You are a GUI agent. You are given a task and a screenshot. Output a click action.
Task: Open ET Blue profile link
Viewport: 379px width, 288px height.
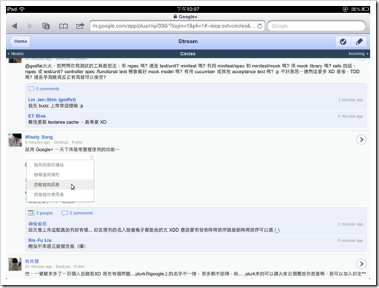click(37, 116)
